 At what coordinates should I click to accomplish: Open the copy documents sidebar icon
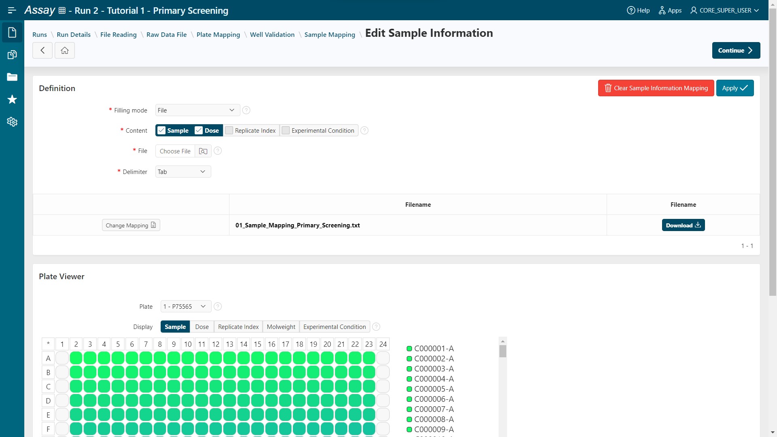12,55
